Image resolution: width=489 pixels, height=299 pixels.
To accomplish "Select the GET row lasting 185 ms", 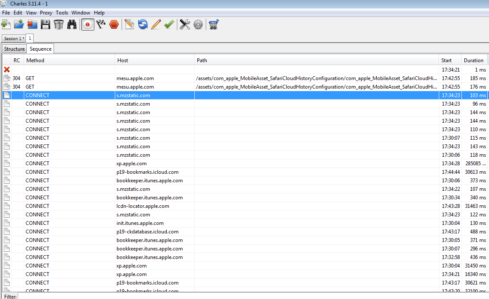I will point(245,78).
